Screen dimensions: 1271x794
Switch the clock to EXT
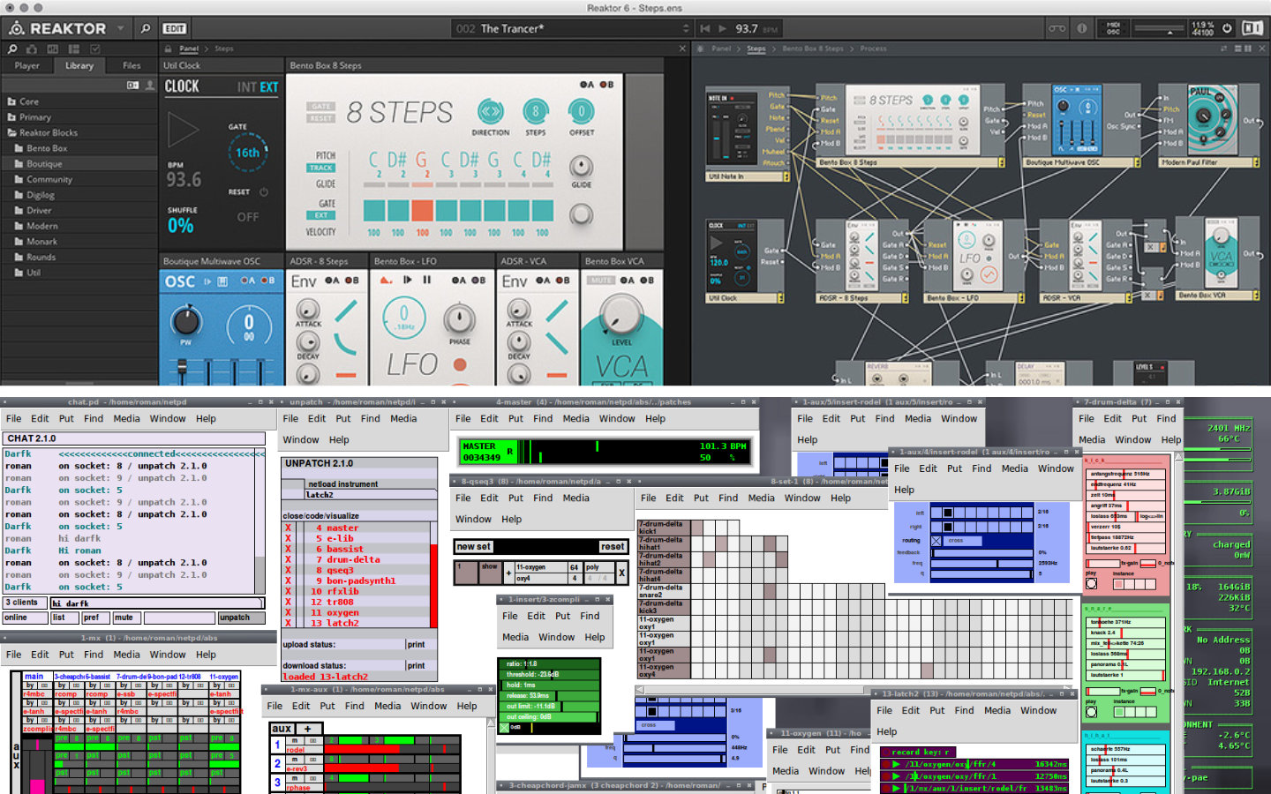pyautogui.click(x=268, y=87)
